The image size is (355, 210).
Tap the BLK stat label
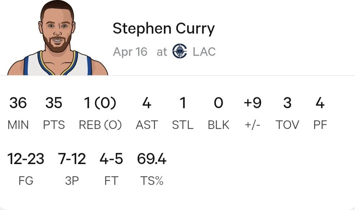coord(218,125)
